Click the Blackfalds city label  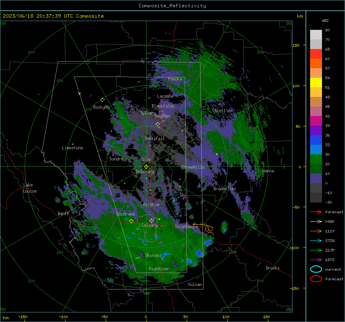163,106
